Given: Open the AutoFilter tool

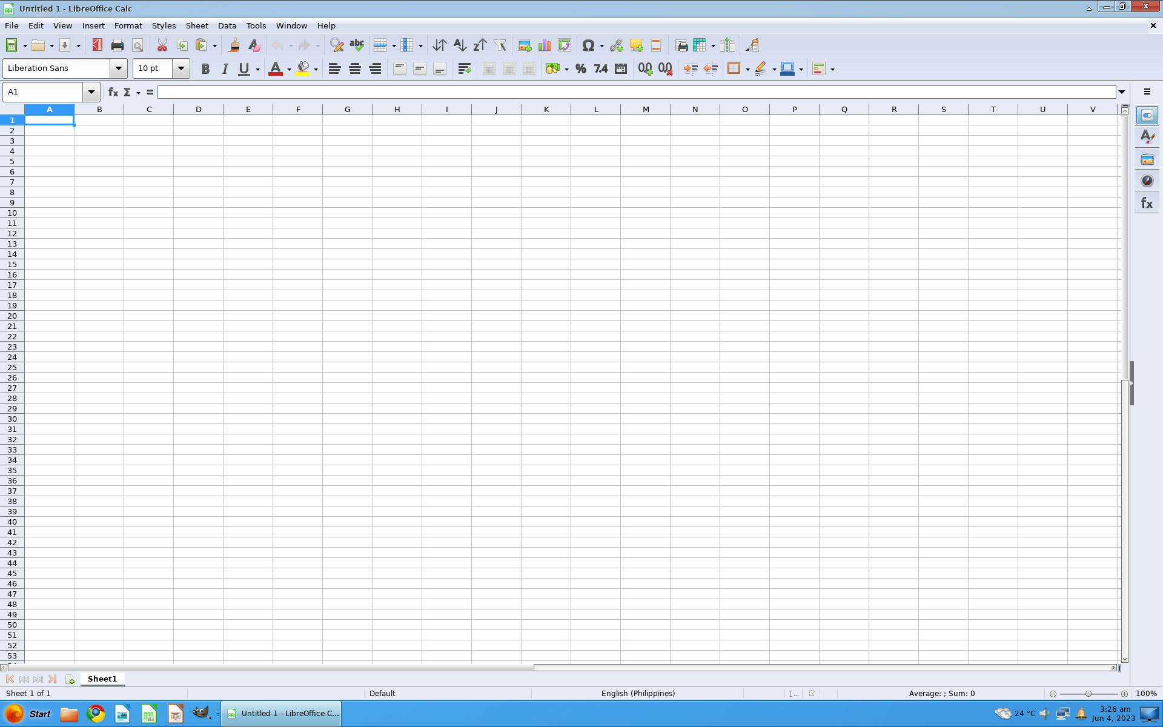Looking at the screenshot, I should point(500,45).
